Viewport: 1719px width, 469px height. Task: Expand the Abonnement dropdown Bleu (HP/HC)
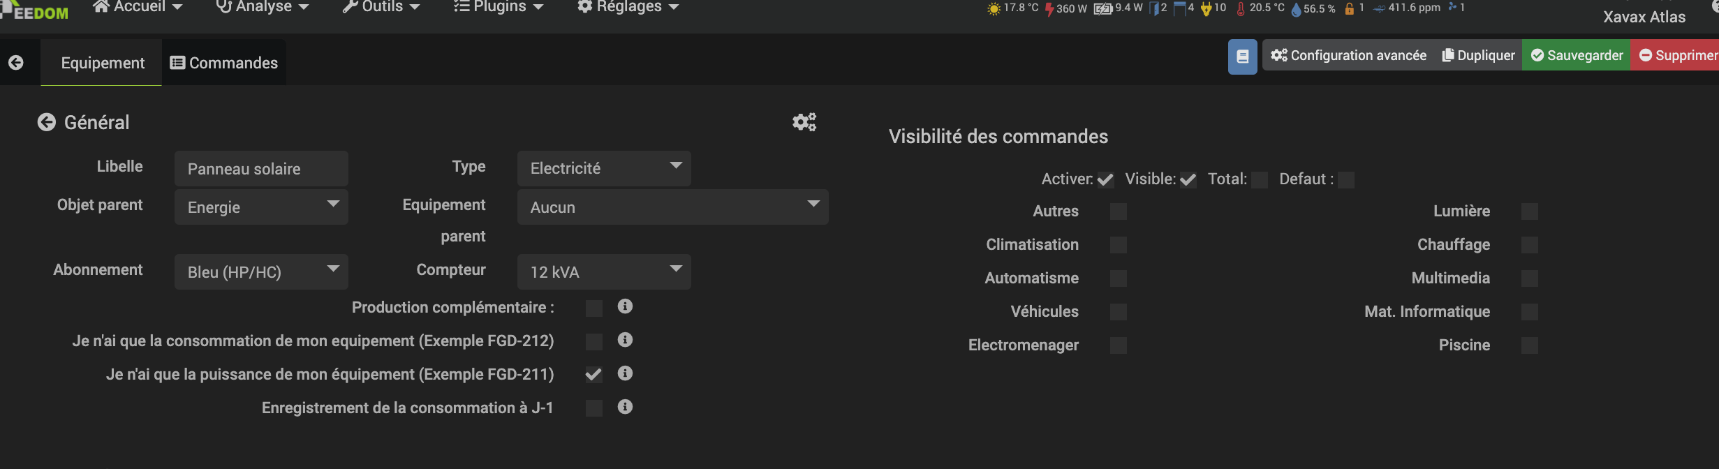pyautogui.click(x=261, y=272)
